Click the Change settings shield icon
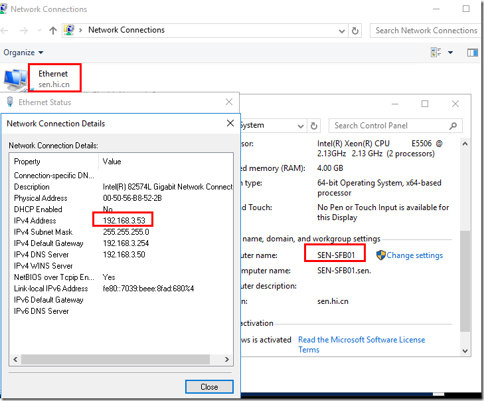The width and height of the screenshot is (484, 401). click(381, 255)
